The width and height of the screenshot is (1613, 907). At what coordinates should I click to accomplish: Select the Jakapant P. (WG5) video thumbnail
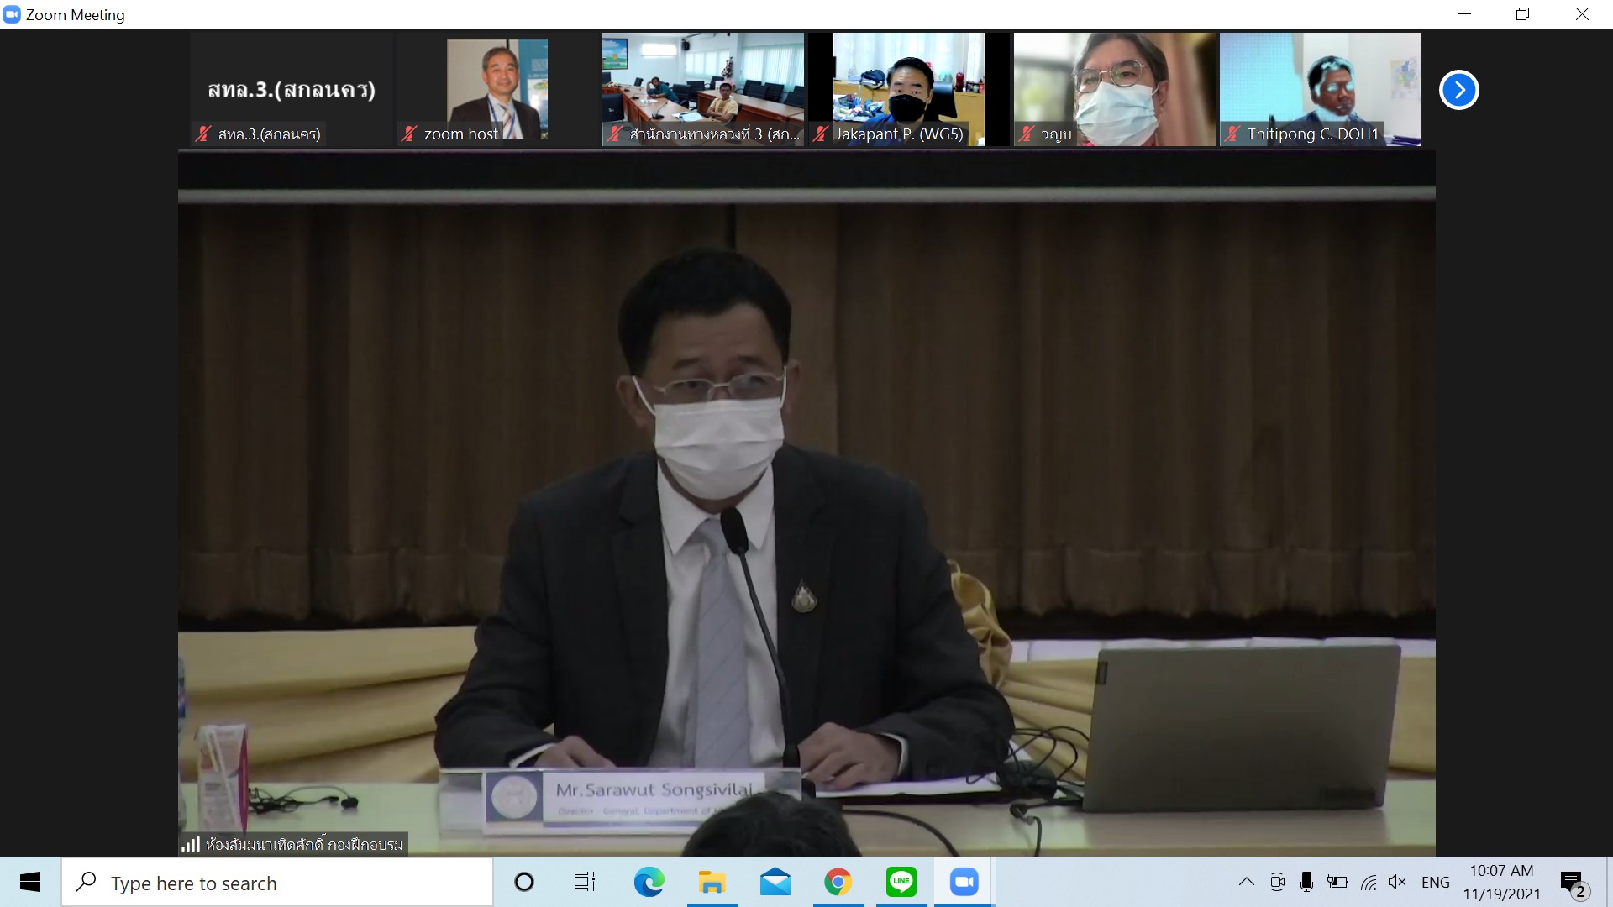point(908,89)
